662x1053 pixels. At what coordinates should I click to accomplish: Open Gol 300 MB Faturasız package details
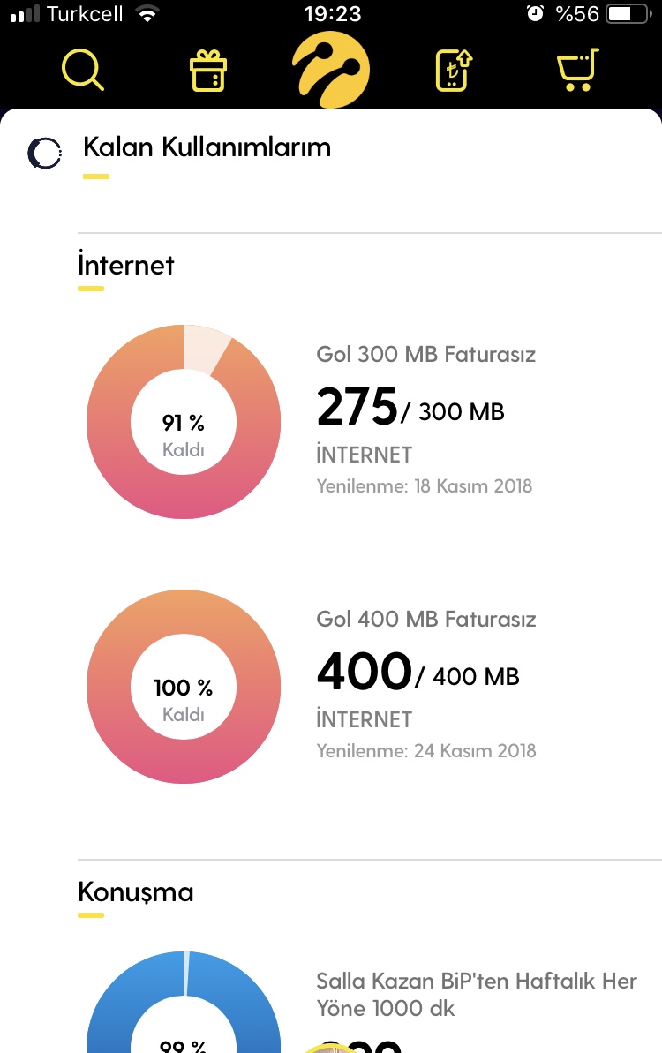tap(425, 354)
